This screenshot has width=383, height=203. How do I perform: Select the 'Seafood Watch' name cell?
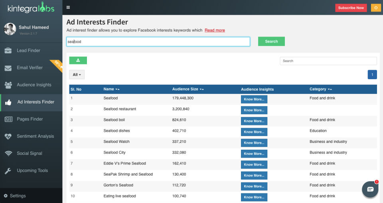pyautogui.click(x=116, y=142)
